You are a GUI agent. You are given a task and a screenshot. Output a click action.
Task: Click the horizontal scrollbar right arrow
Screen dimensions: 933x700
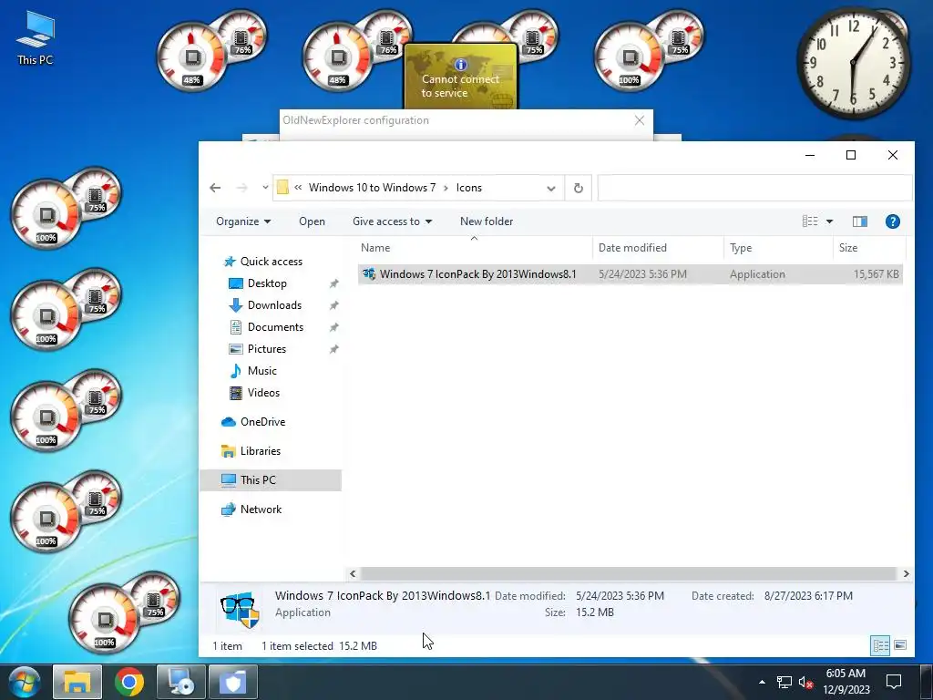pos(906,574)
